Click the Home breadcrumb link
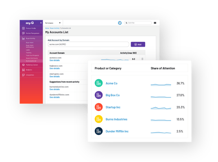 click(x=47, y=28)
